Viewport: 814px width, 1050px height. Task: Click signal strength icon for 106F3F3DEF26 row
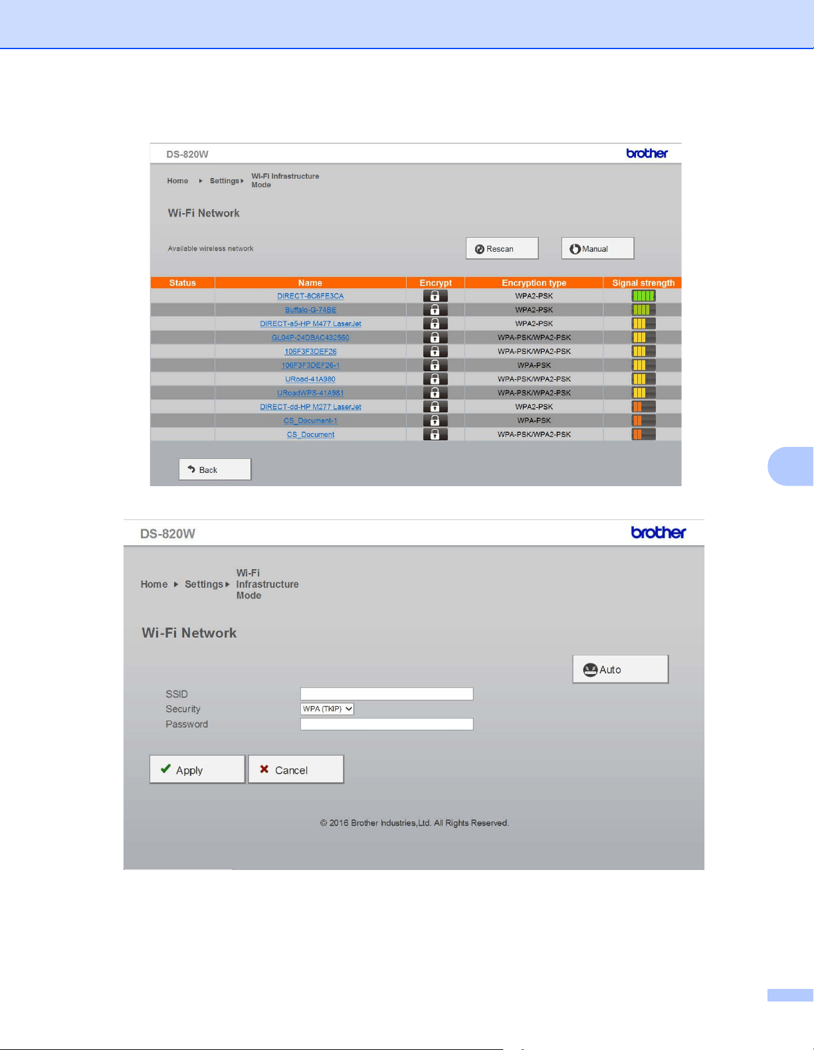point(643,351)
